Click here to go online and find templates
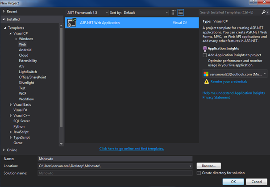Image resolution: width=270 pixels, height=187 pixels. tap(132, 149)
